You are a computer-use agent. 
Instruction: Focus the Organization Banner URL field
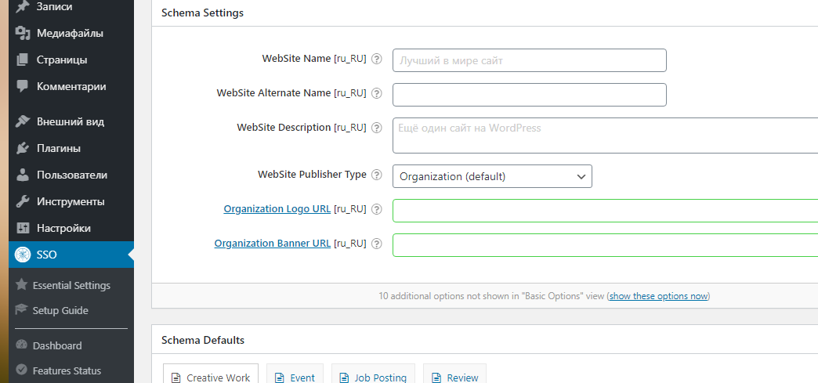click(605, 245)
